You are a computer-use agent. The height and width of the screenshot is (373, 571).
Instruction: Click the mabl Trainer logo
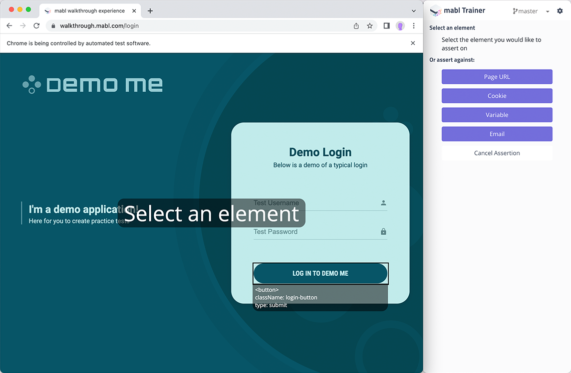click(435, 11)
